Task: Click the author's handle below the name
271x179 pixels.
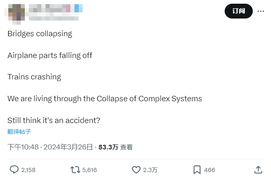Action: click(52, 17)
